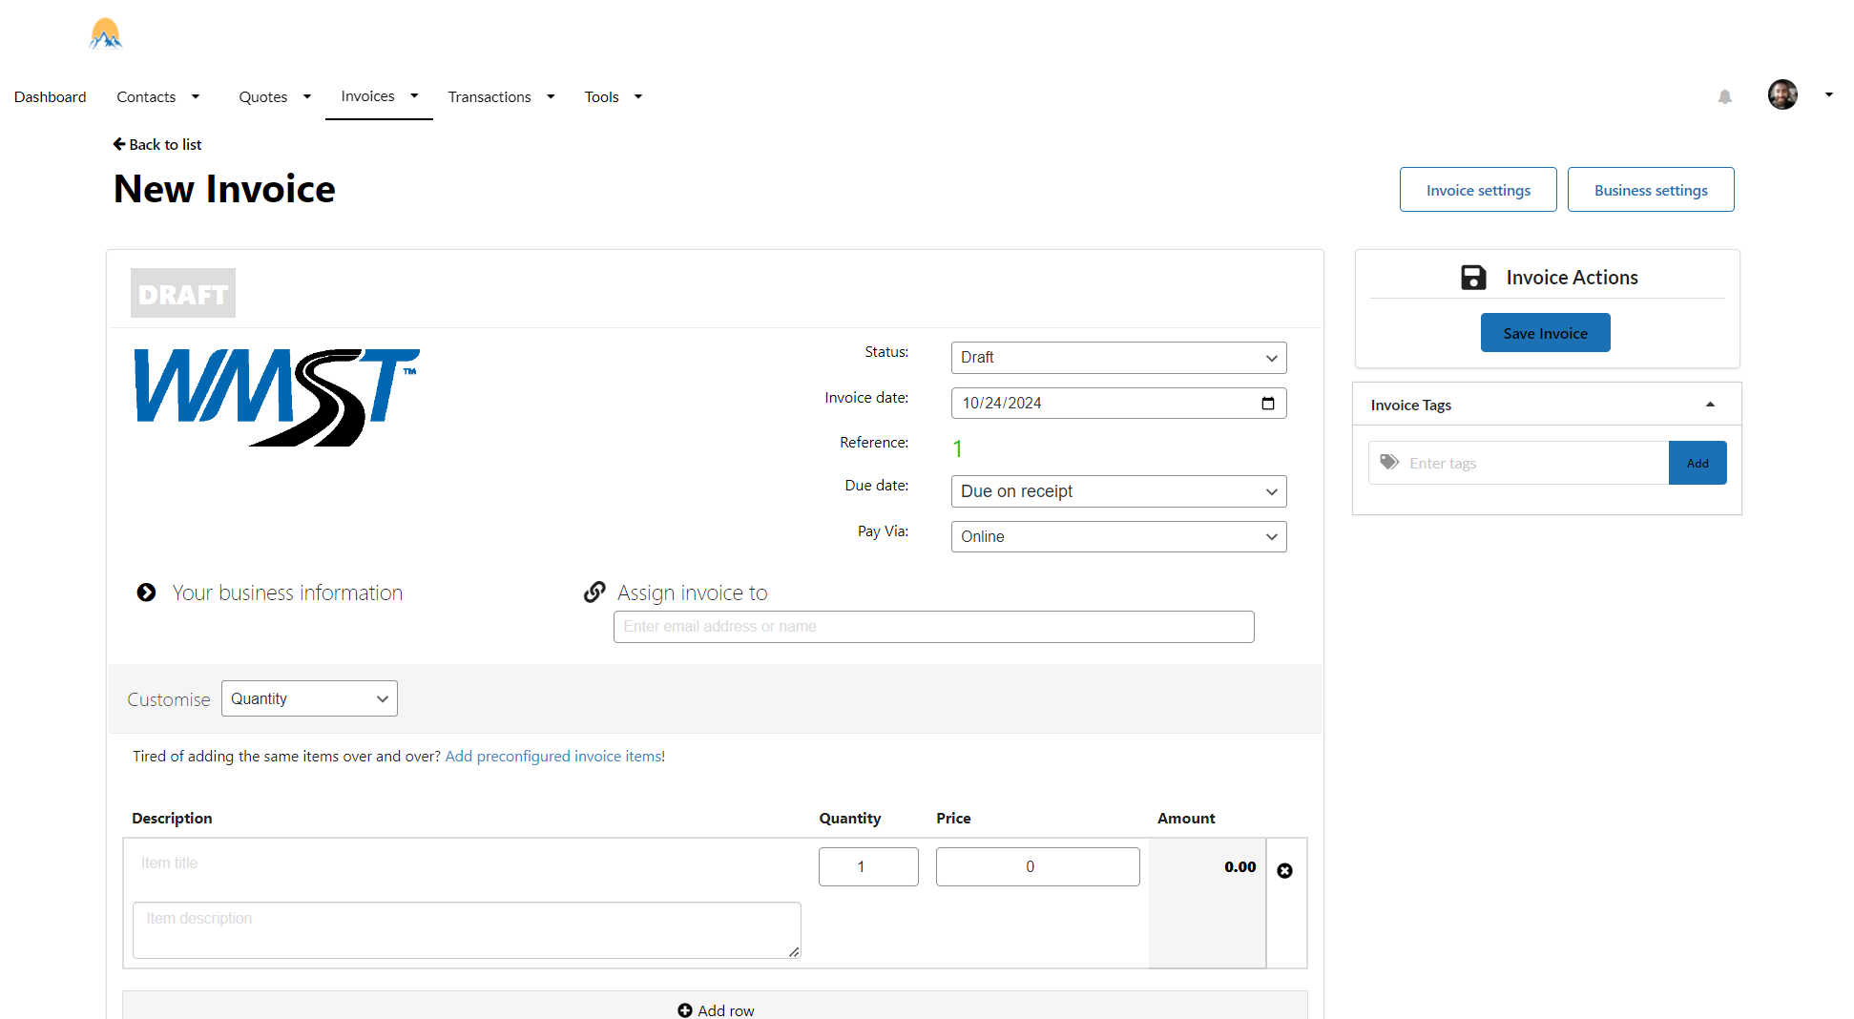Open calendar picker in invoice date field
Screen dimensions: 1854x1019
[x=1267, y=403]
